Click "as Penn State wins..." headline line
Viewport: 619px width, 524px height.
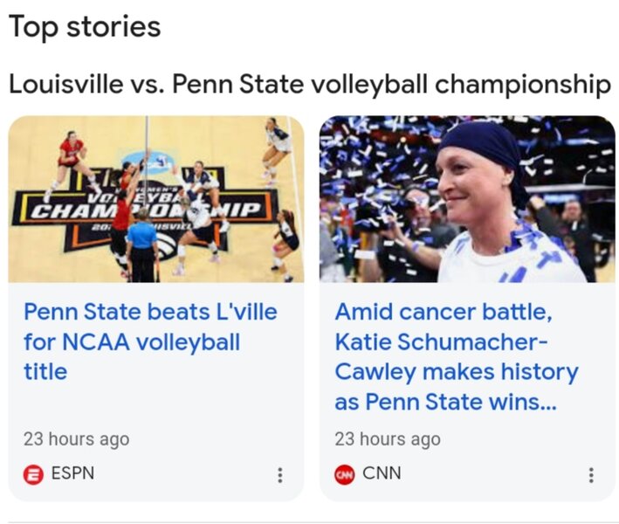coord(445,403)
